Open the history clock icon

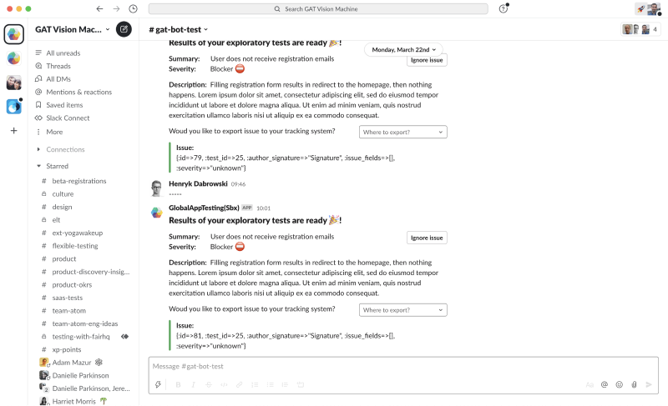point(134,9)
